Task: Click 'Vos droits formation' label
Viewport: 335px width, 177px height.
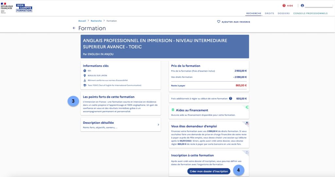Action: pos(182,77)
